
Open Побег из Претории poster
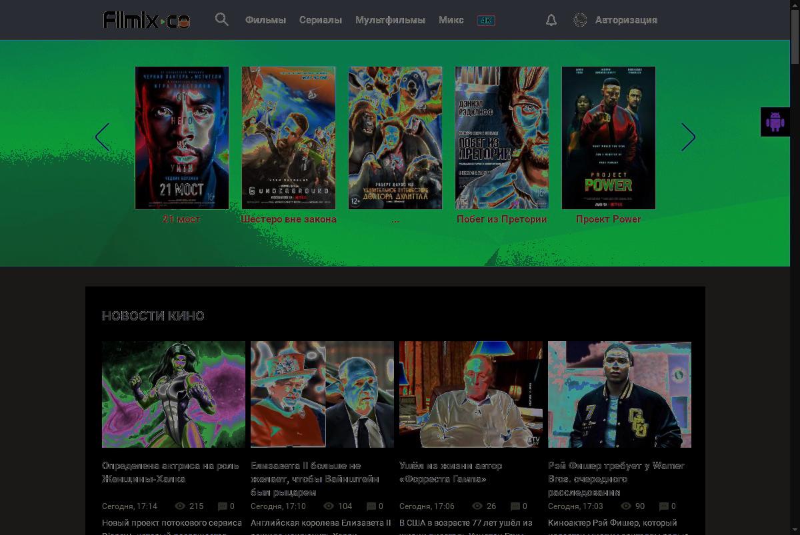coord(502,138)
